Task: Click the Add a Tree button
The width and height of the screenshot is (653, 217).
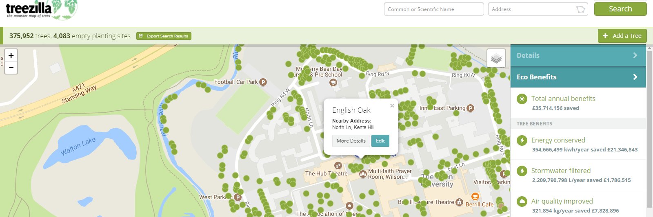Action: 622,36
